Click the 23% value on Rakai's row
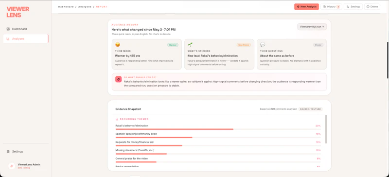This screenshot has width=389, height=177. 318,126
